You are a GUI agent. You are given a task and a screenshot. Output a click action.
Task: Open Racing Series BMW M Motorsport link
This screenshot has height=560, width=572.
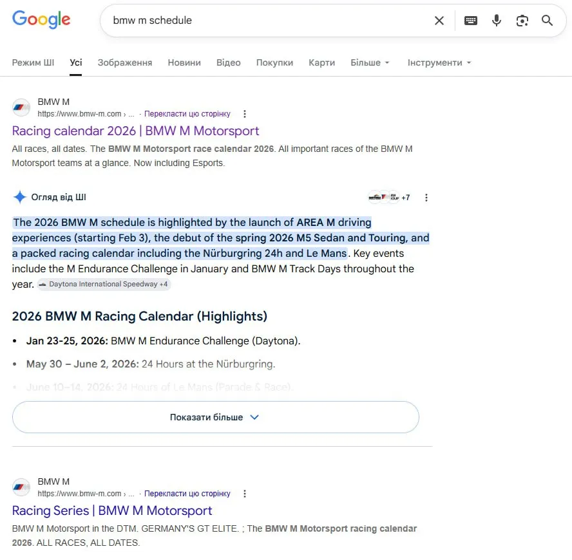click(x=112, y=511)
